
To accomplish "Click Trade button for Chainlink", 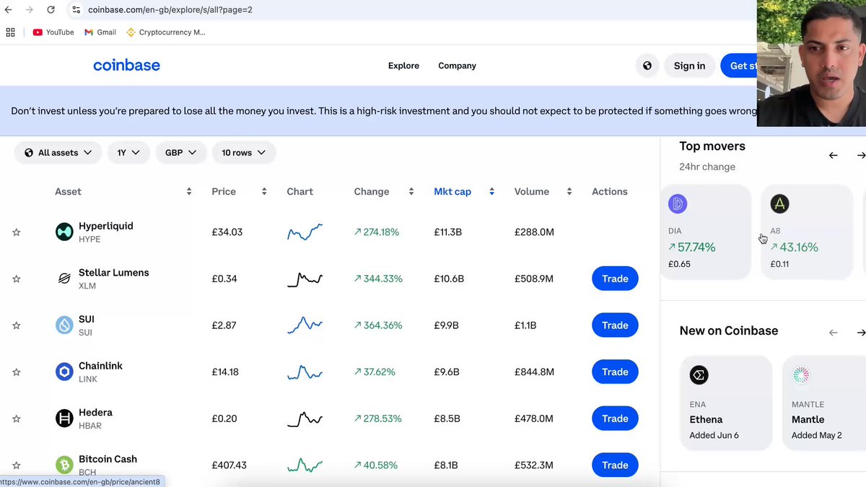I will [615, 372].
